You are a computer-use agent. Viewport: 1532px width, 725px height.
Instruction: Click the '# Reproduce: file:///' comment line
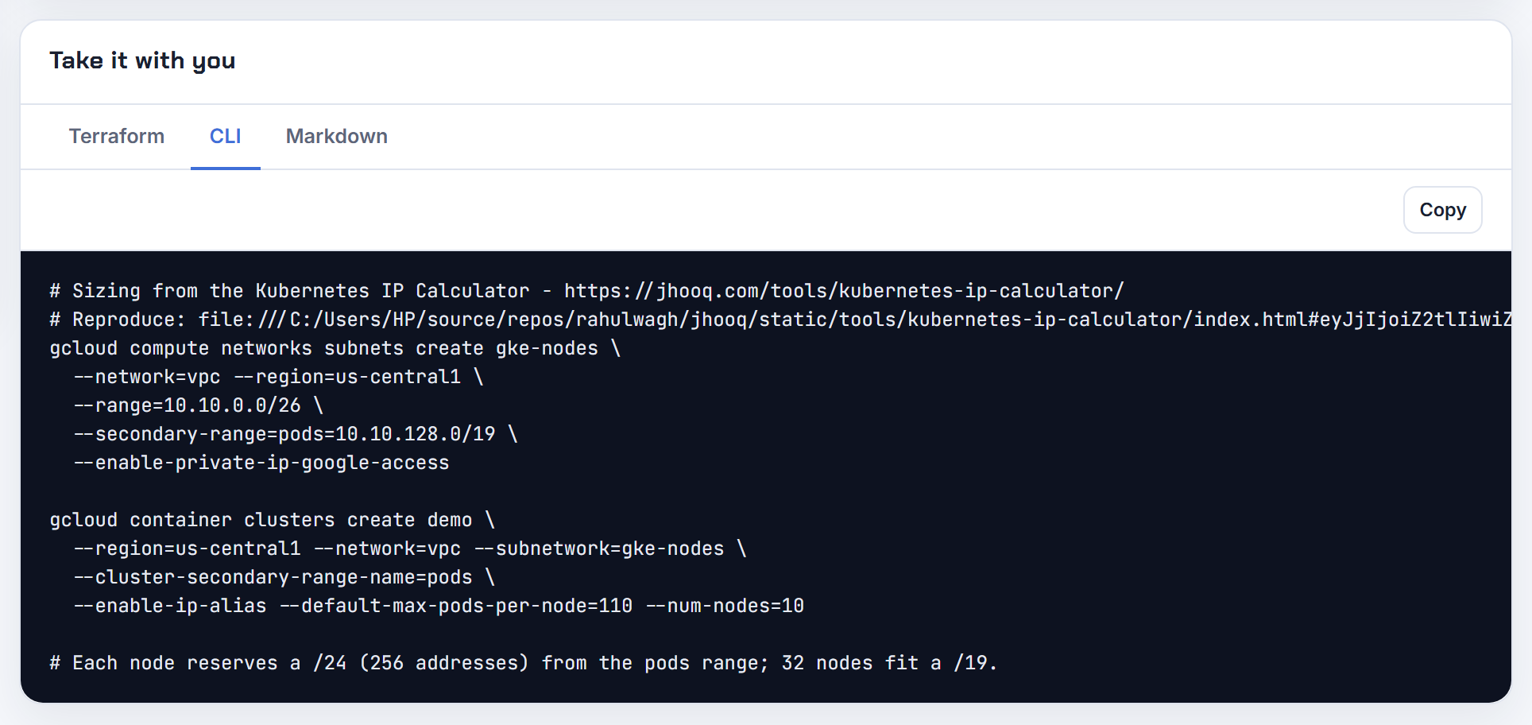pyautogui.click(x=780, y=320)
